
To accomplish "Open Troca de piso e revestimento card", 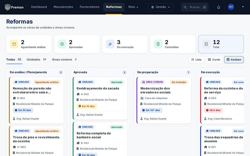I will 36,141.
